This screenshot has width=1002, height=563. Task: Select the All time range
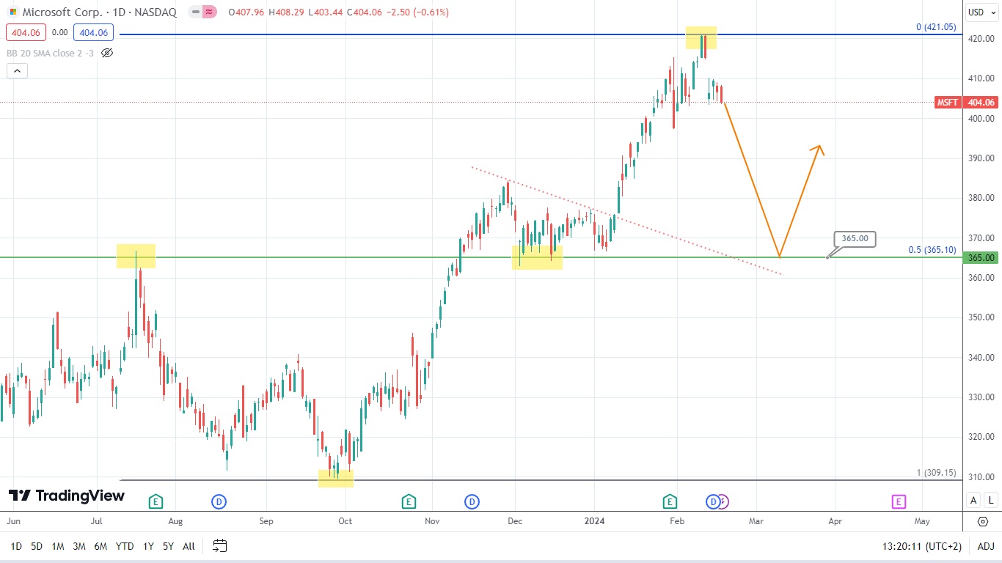(x=189, y=546)
